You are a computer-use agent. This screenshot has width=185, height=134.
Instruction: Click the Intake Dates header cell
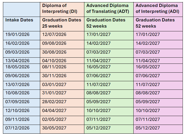(19, 20)
